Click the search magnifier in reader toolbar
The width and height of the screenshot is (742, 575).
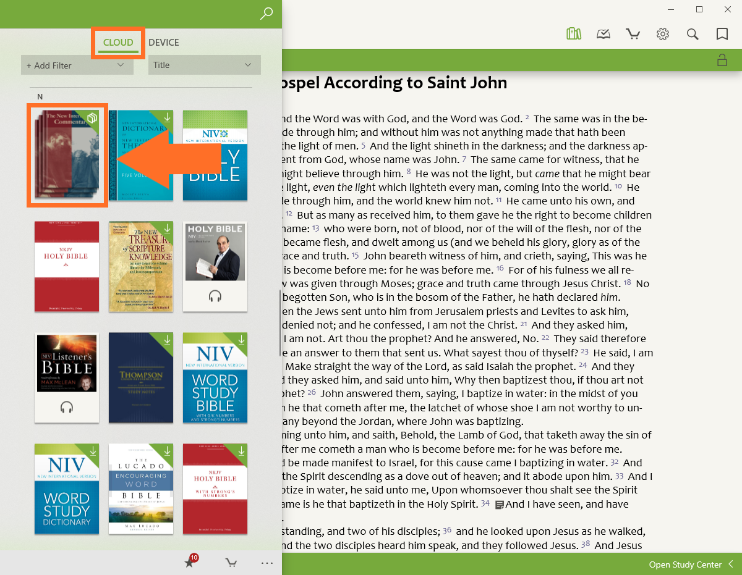693,34
